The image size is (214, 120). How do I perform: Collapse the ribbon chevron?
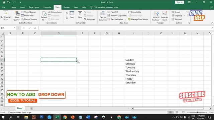click(212, 23)
